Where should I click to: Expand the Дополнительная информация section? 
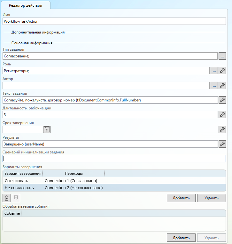38,32
